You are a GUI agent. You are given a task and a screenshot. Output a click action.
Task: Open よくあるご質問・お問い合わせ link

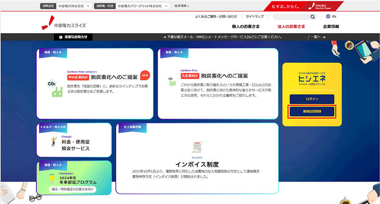[x=216, y=17]
